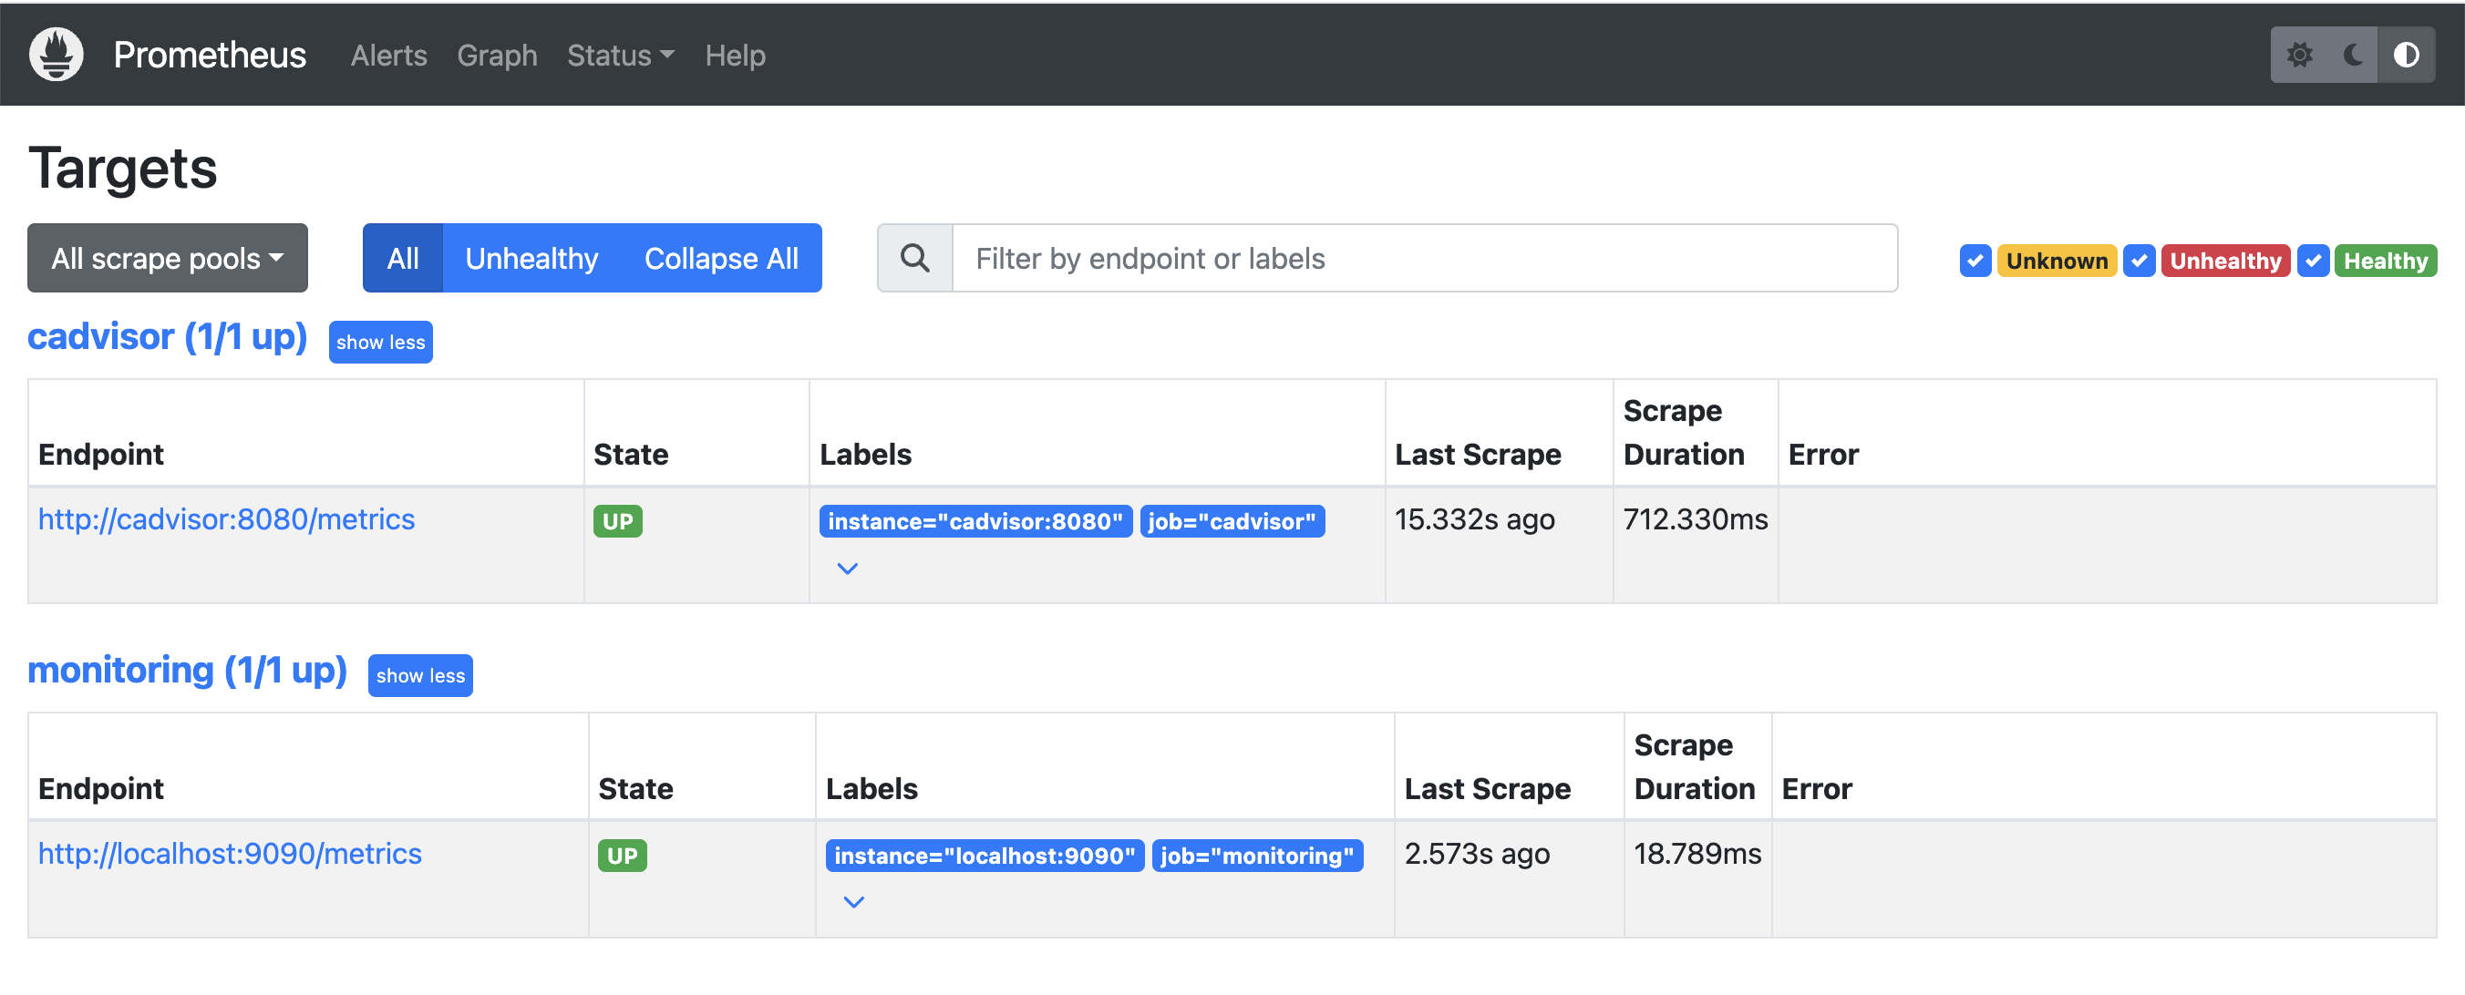Open the Help menu item
The height and width of the screenshot is (995, 2465).
(735, 56)
